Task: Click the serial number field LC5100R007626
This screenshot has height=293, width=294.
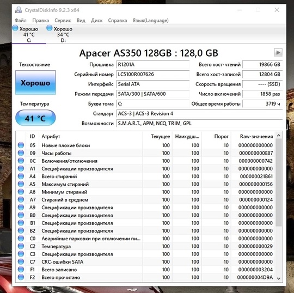Action: [x=152, y=74]
